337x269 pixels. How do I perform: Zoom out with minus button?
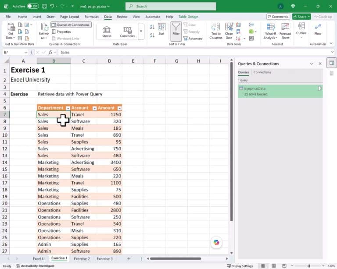(292, 266)
